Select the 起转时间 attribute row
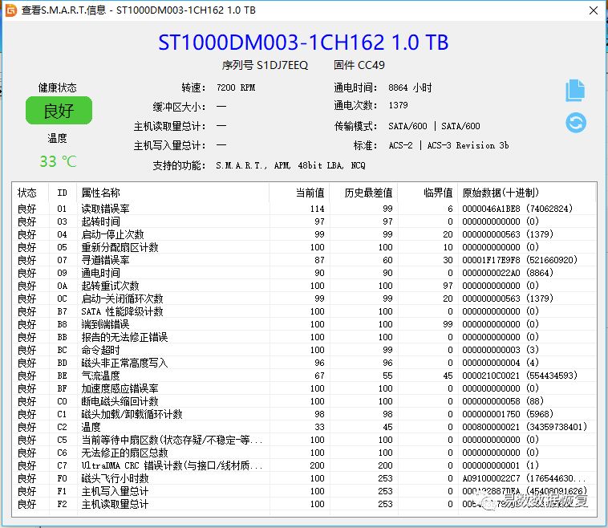The width and height of the screenshot is (608, 528). point(304,221)
